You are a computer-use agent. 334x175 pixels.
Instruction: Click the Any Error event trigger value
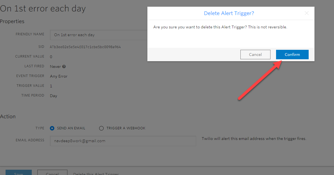(x=58, y=76)
